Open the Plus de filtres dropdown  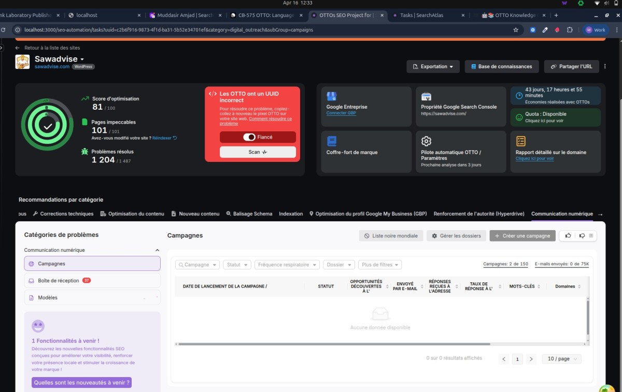coord(380,264)
